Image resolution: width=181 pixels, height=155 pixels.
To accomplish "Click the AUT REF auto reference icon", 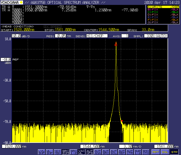I will (122, 152).
